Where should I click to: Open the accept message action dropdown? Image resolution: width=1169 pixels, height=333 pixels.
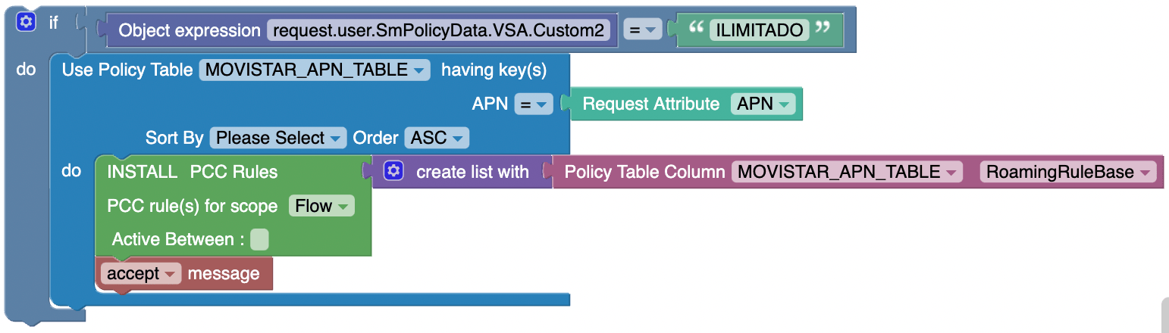pyautogui.click(x=141, y=274)
